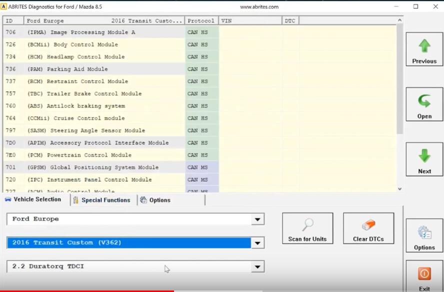The width and height of the screenshot is (444, 292).
Task: Maximize the ABRITES Diagnostics window
Action: click(415, 6)
